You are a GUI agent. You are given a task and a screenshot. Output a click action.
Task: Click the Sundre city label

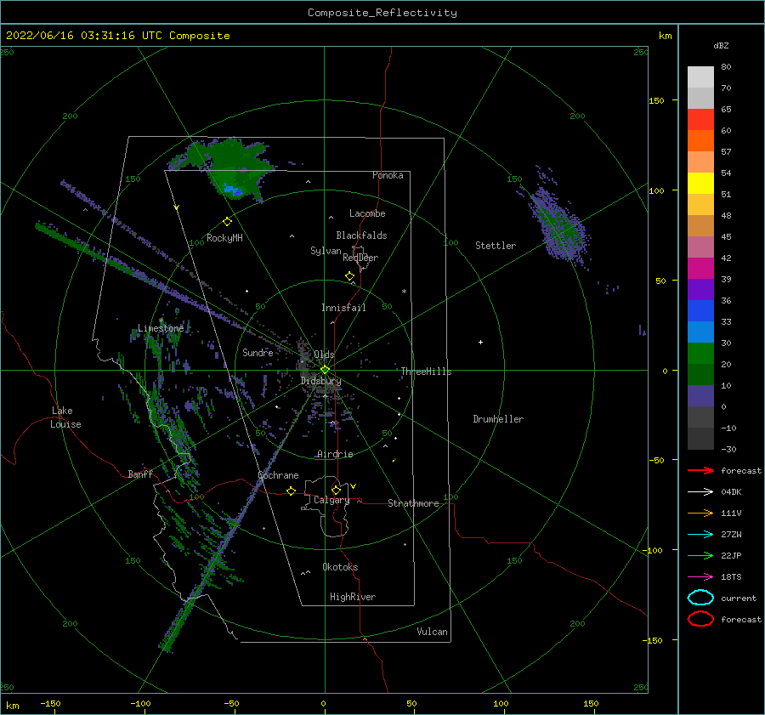(x=258, y=352)
